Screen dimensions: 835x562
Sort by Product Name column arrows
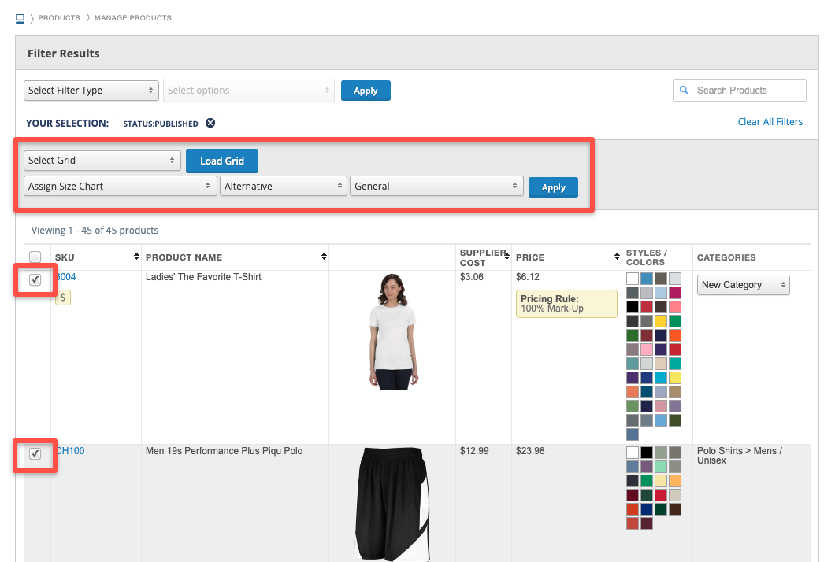[x=324, y=257]
